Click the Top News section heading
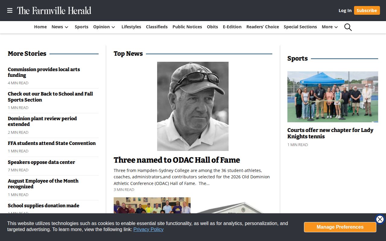This screenshot has height=241, width=386. tap(128, 54)
